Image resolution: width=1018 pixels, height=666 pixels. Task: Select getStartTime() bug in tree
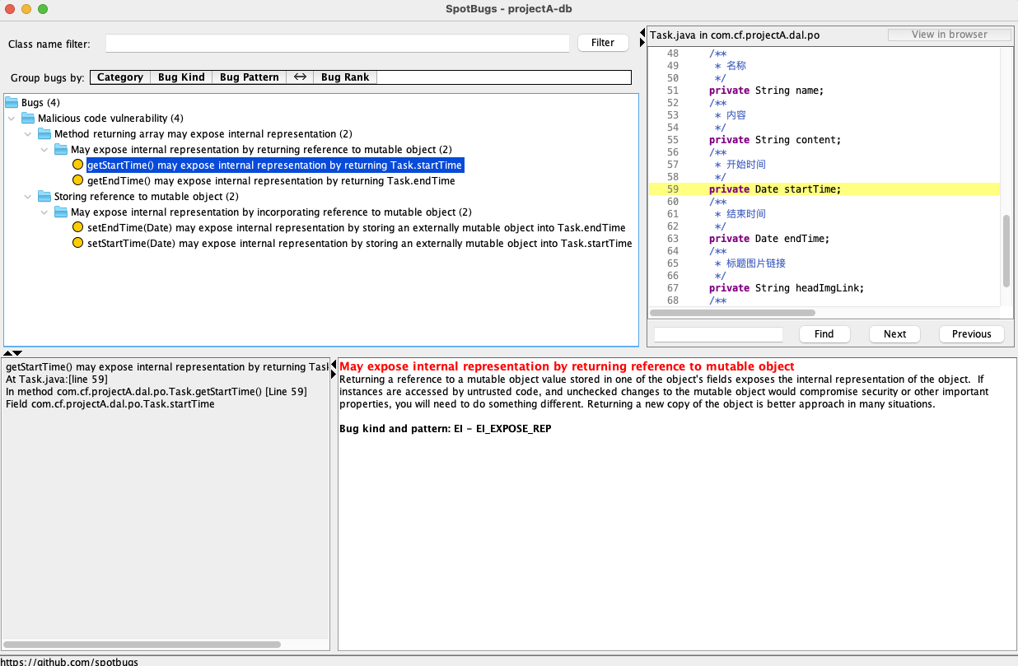tap(275, 165)
